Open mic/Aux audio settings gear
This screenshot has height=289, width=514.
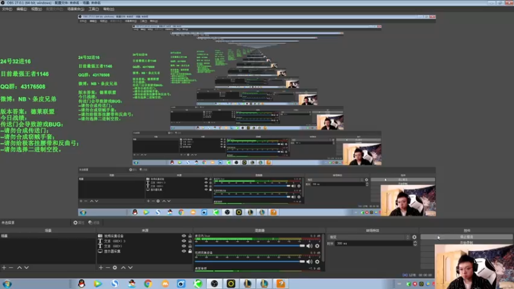317,246
